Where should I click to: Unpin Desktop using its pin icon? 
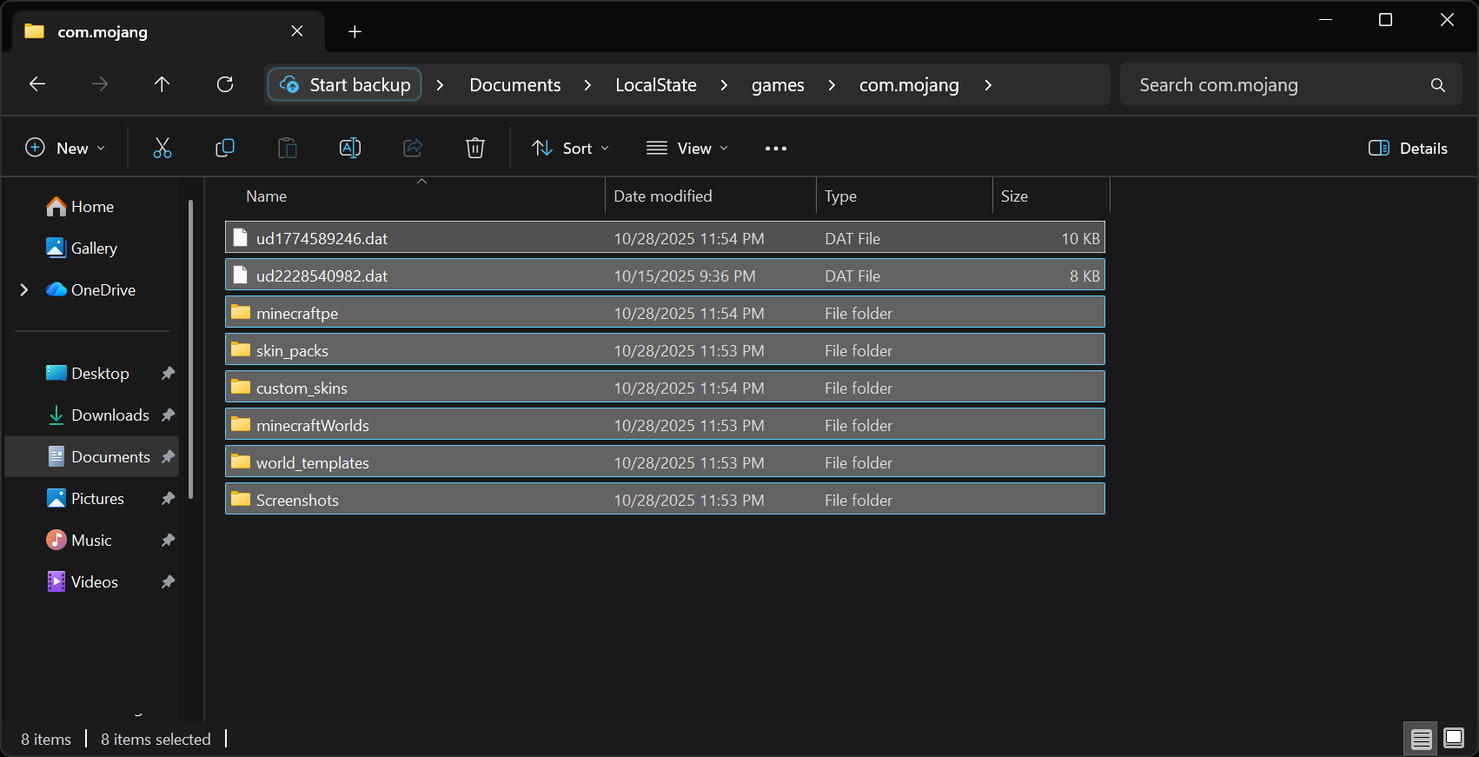(168, 374)
